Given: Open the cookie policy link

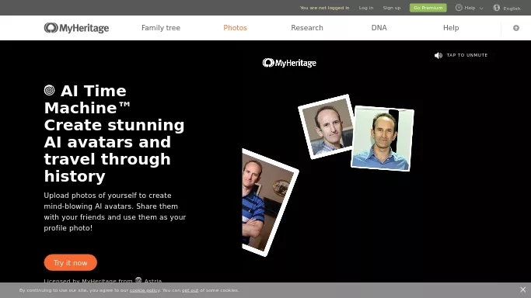Looking at the screenshot, I should (x=145, y=290).
